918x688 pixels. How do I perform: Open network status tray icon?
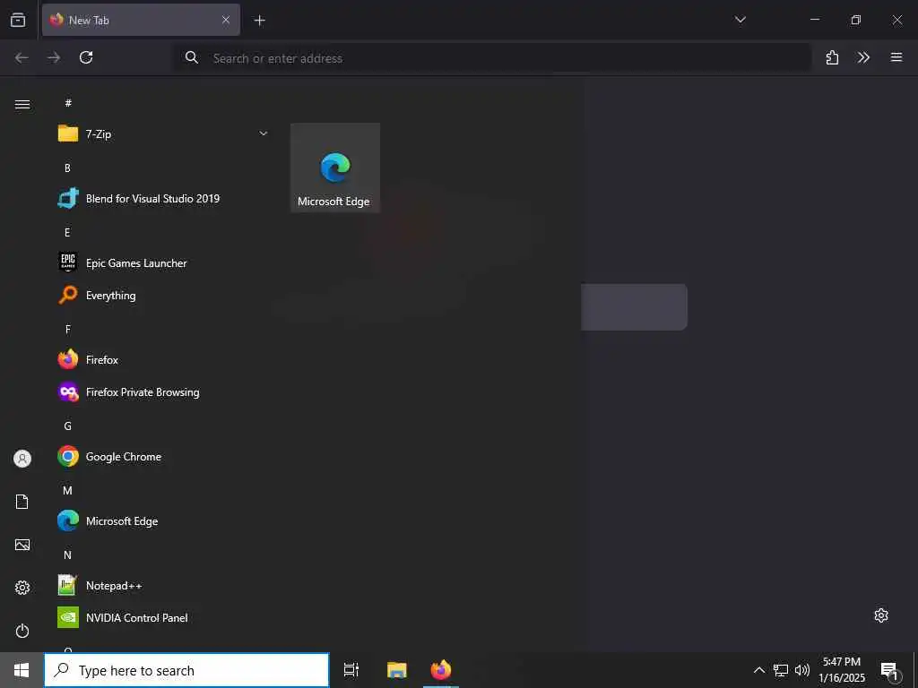[781, 670]
